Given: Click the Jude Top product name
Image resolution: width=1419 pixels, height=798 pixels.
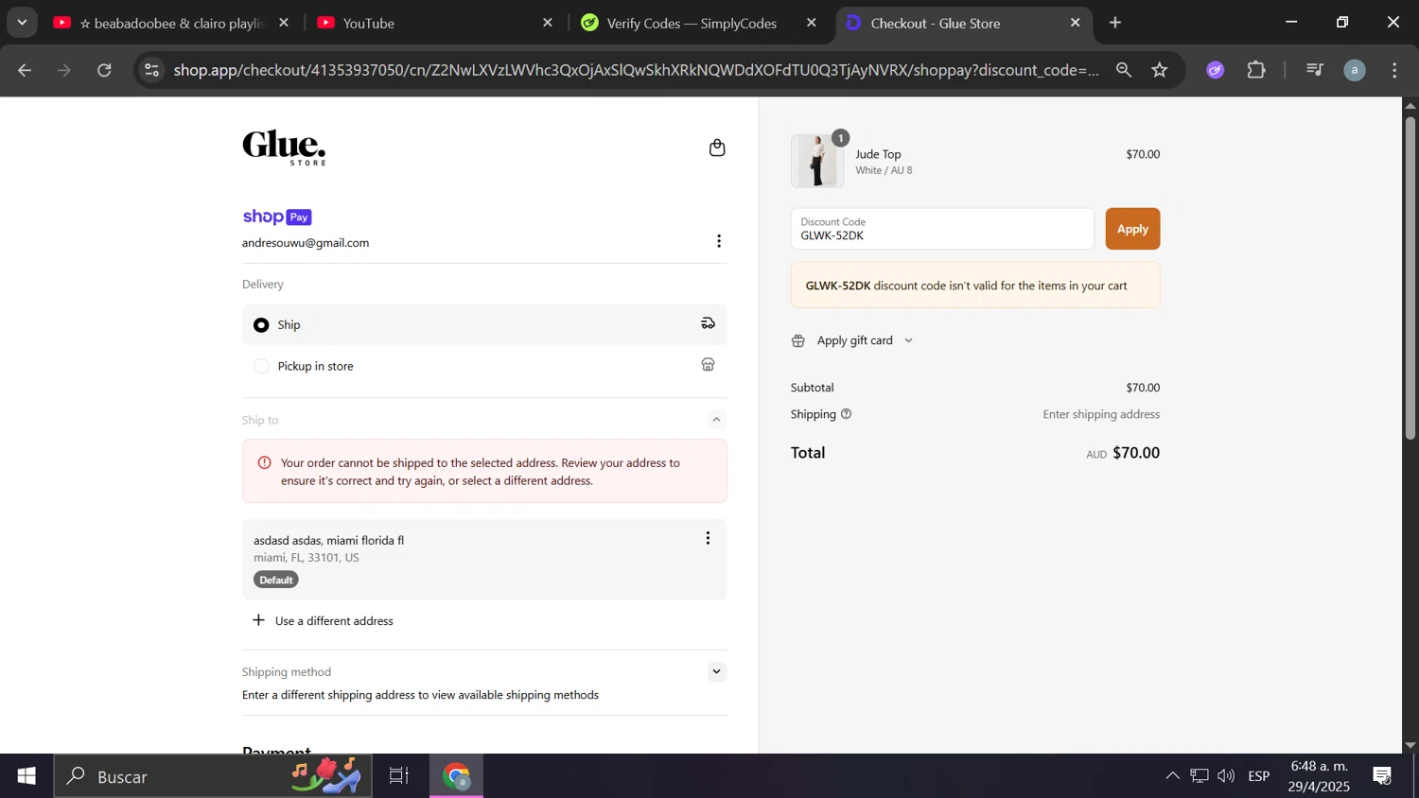Looking at the screenshot, I should [878, 154].
